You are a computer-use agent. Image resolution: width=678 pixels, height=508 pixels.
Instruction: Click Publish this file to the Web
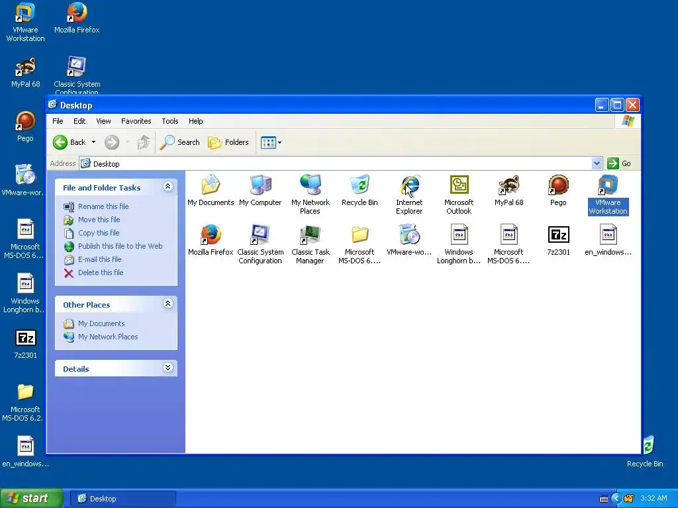[x=121, y=246]
